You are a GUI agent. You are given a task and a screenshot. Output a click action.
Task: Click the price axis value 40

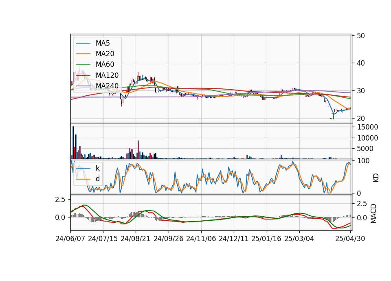[360, 63]
